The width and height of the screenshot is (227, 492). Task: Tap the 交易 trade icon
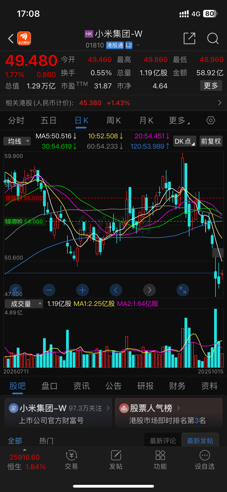tap(71, 455)
